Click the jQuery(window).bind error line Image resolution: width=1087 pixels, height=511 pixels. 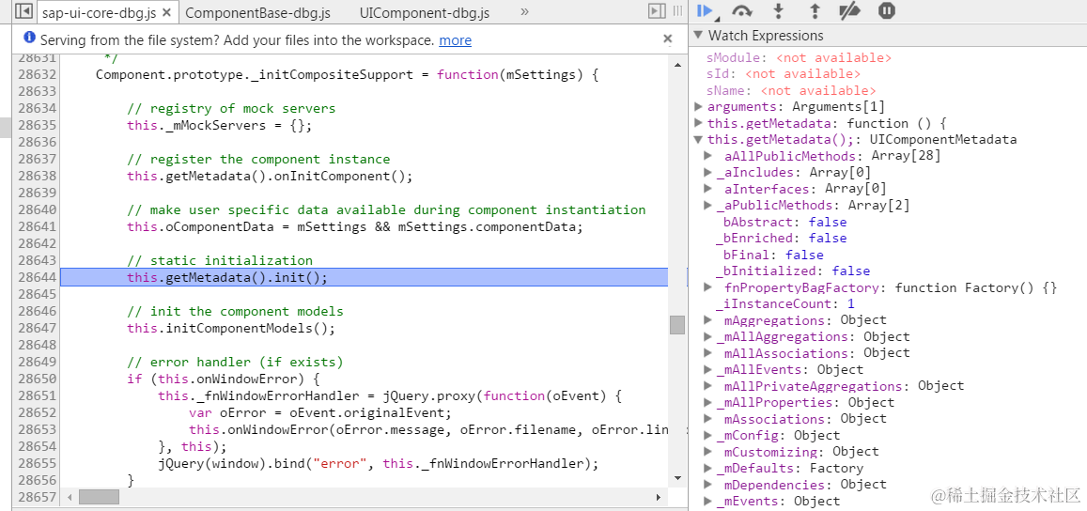tap(378, 463)
